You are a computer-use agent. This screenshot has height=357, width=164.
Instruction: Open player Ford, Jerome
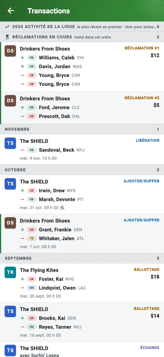[x=54, y=108]
